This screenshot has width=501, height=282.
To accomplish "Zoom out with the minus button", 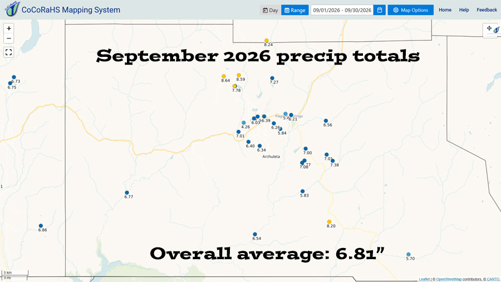I will coord(9,38).
